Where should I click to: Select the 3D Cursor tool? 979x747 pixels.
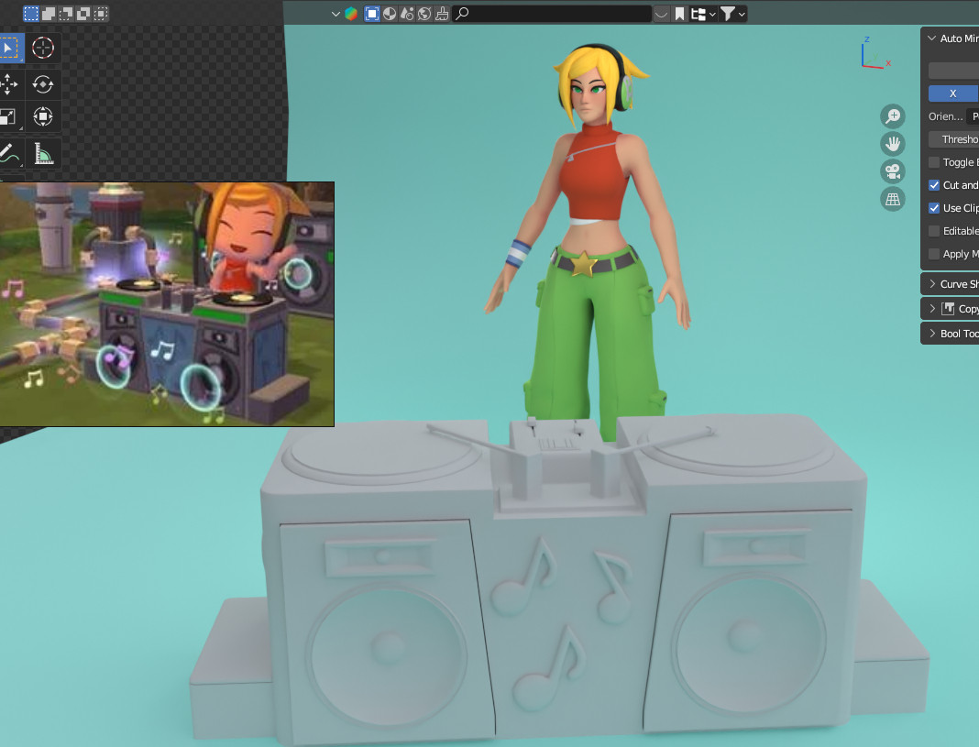coord(43,48)
